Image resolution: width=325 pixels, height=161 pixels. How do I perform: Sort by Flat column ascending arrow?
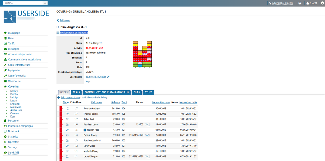click(68, 102)
